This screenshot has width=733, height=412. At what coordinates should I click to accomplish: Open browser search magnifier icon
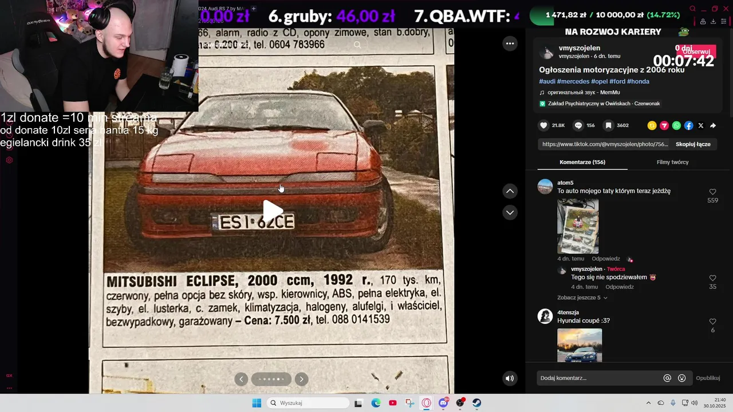click(x=692, y=9)
